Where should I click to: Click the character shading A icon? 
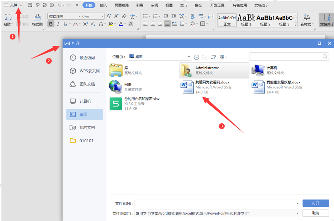(x=131, y=24)
